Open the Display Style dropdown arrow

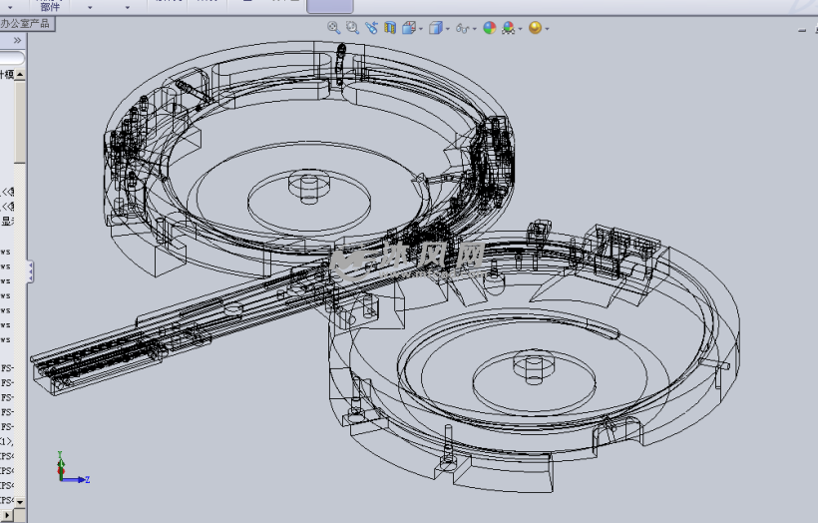pos(448,29)
